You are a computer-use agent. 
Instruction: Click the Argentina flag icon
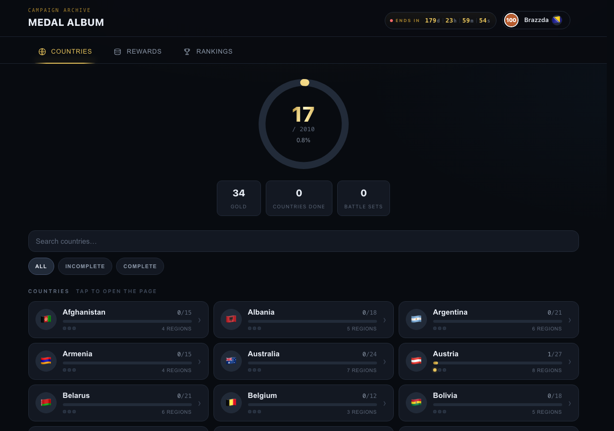click(416, 319)
